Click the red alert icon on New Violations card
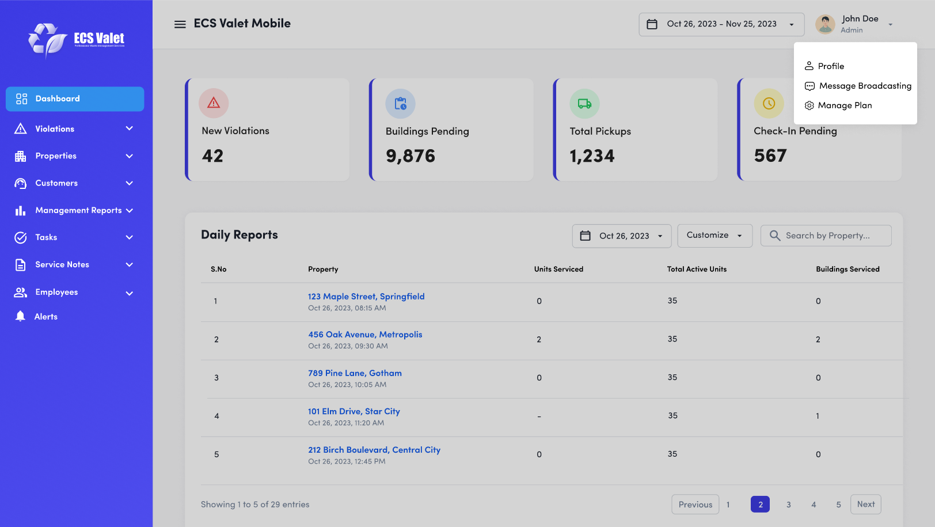The width and height of the screenshot is (935, 527). coord(214,103)
